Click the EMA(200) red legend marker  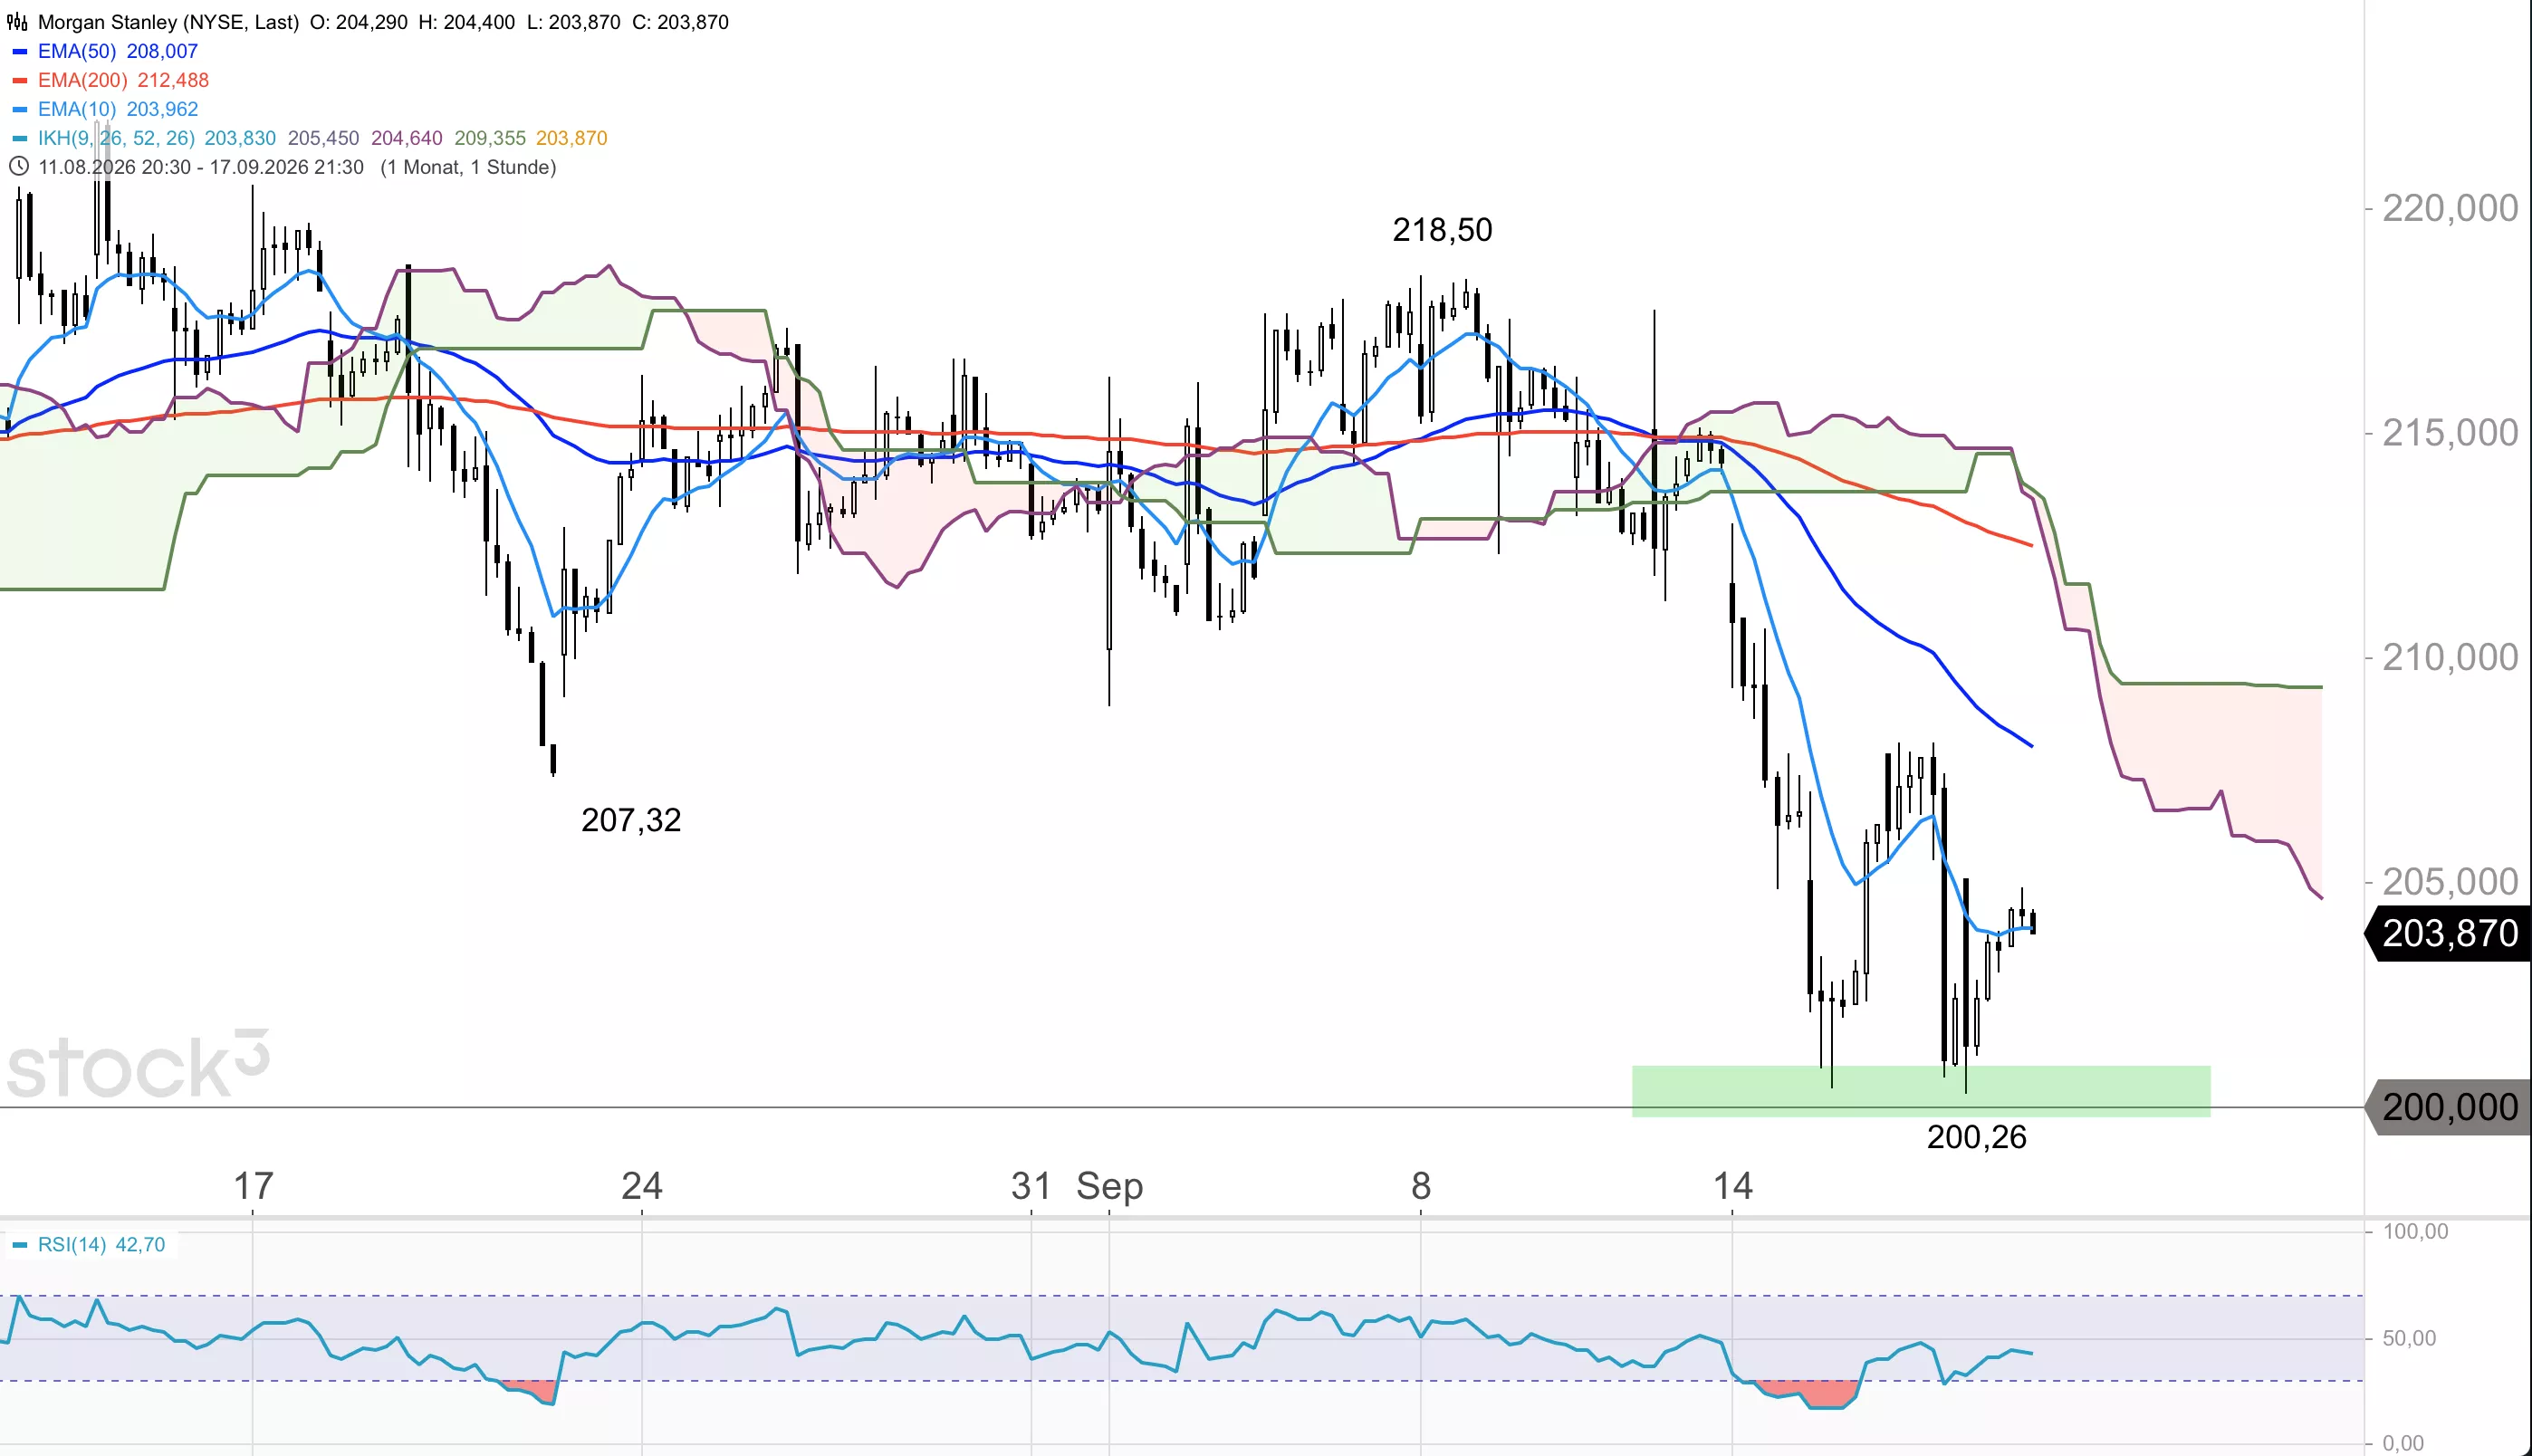19,80
